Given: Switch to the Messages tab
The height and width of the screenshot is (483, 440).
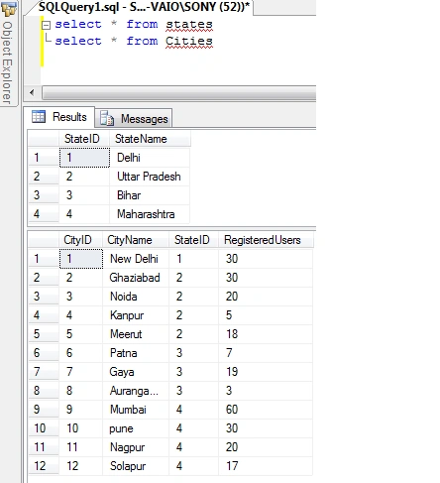Looking at the screenshot, I should coord(134,118).
